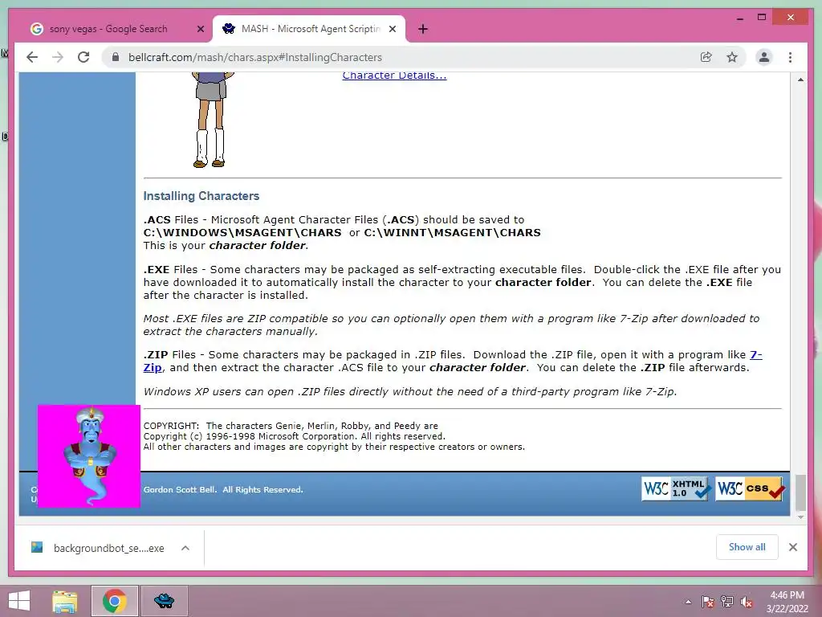822x617 pixels.
Task: Click the share page icon in address bar
Action: 706,57
